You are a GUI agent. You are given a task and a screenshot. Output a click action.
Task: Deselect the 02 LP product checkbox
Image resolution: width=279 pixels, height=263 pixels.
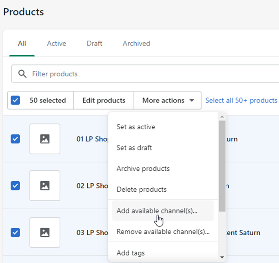15,186
